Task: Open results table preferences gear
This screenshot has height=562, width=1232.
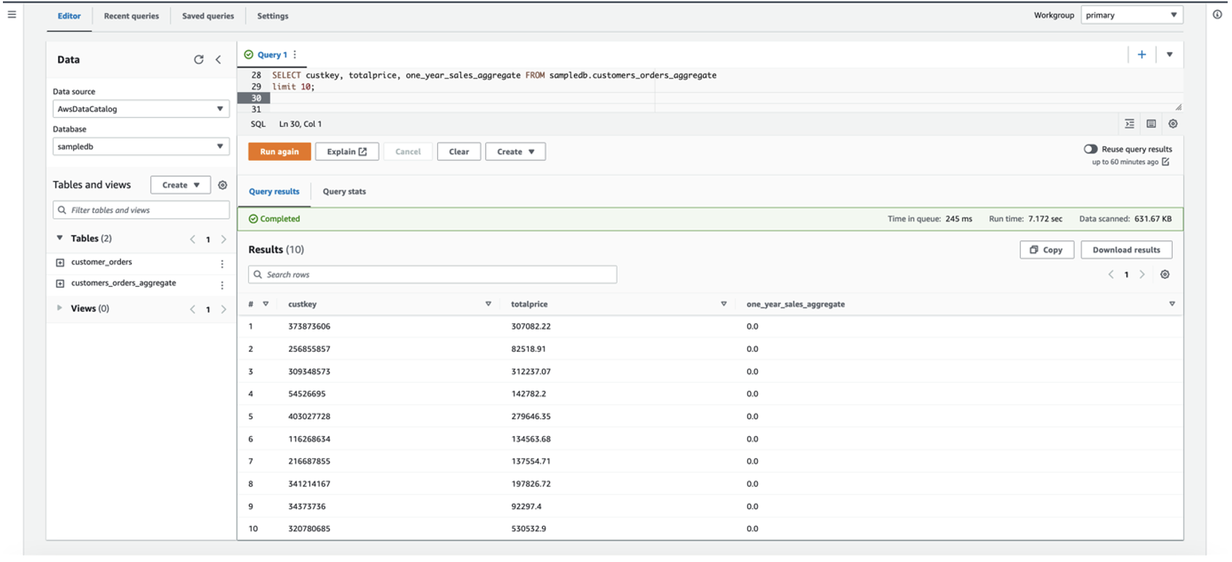Action: [1165, 274]
